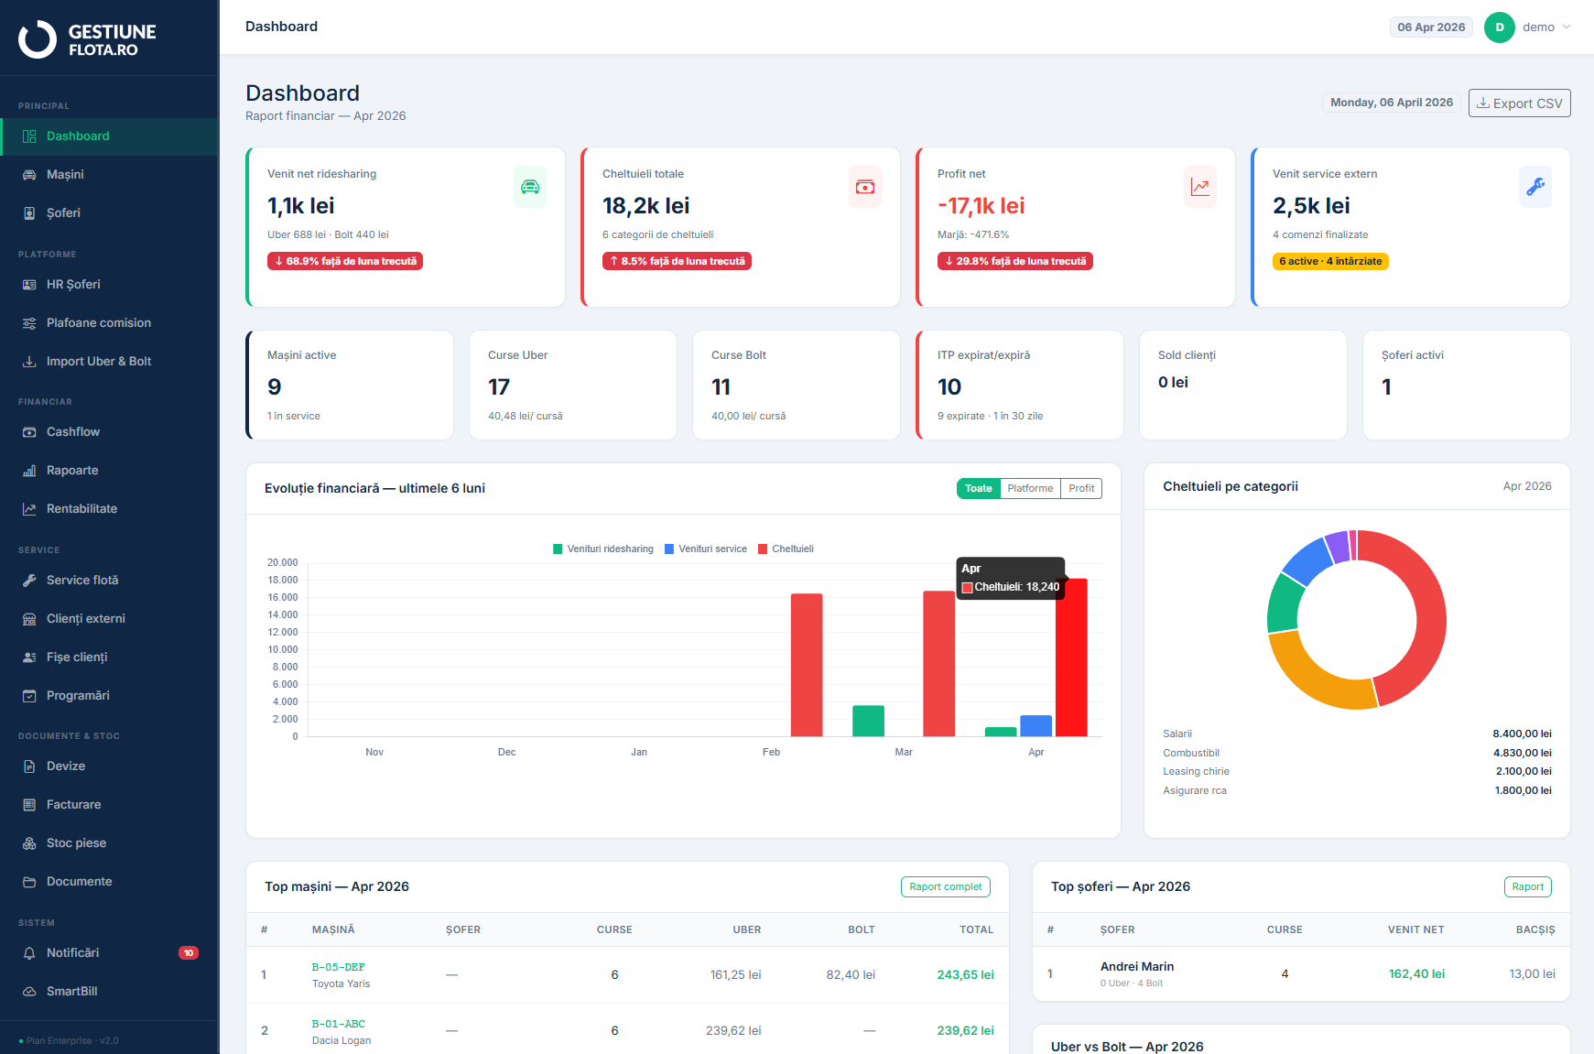Open Șoferi in the sidebar
The image size is (1594, 1054).
point(109,213)
